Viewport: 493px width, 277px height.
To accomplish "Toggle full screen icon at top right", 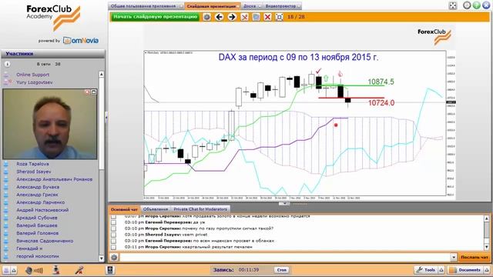I will tap(453, 5).
